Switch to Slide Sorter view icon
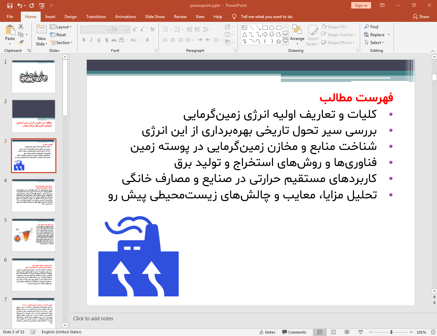 click(x=333, y=332)
